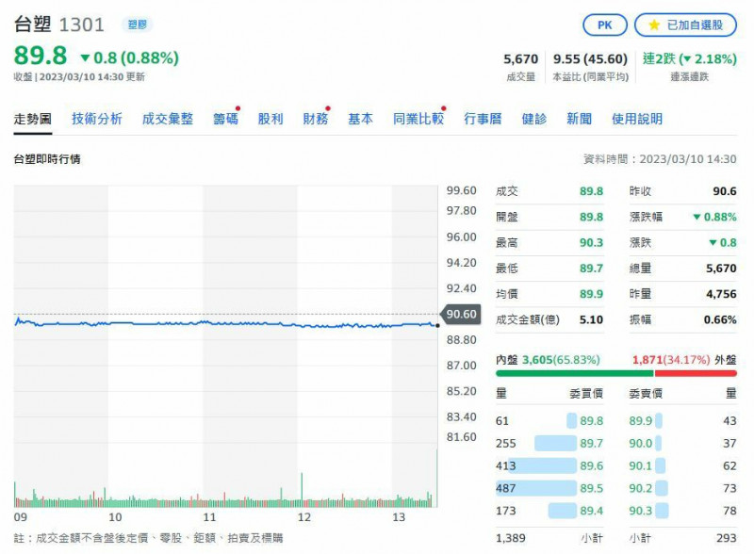
Task: Click bid price 89.5
Action: tap(591, 488)
